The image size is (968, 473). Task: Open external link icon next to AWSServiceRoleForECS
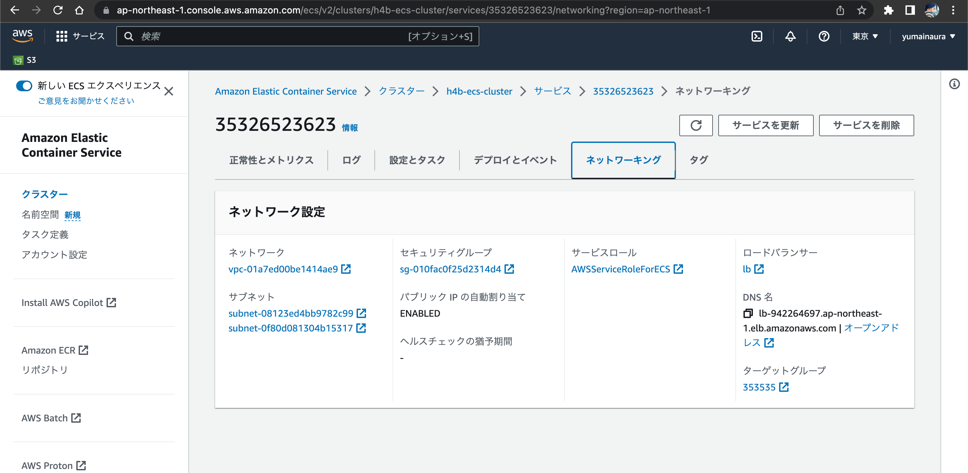click(678, 269)
